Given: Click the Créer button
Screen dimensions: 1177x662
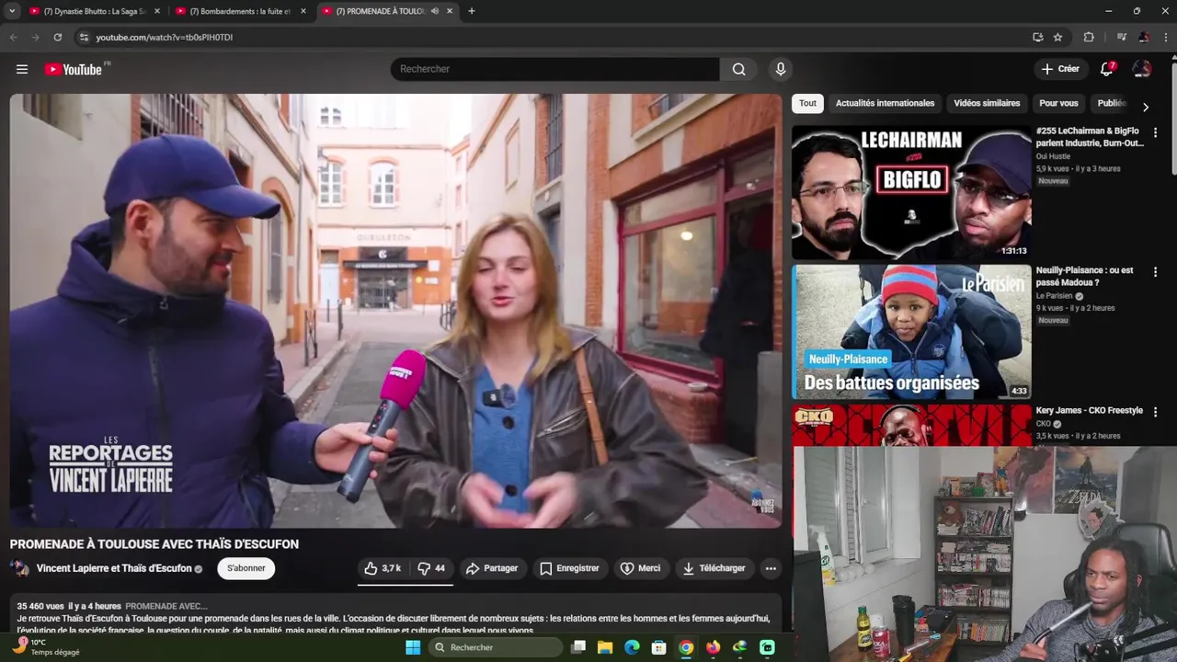Looking at the screenshot, I should (1060, 69).
